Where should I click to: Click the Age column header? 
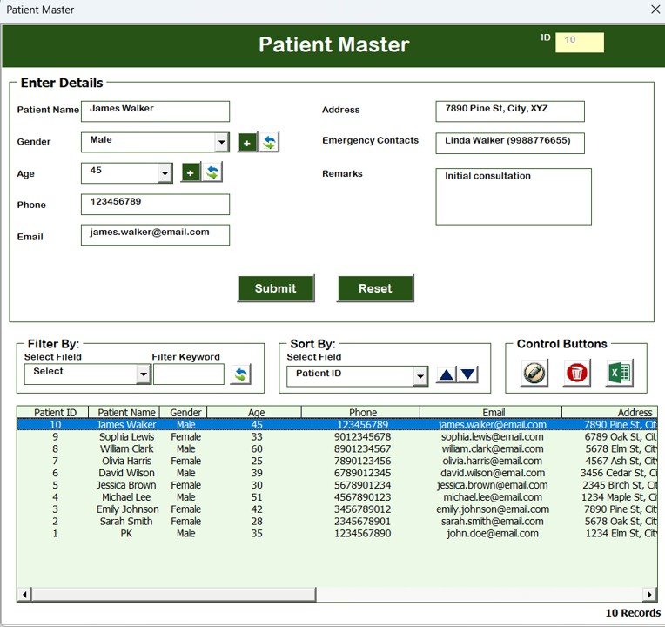(254, 413)
